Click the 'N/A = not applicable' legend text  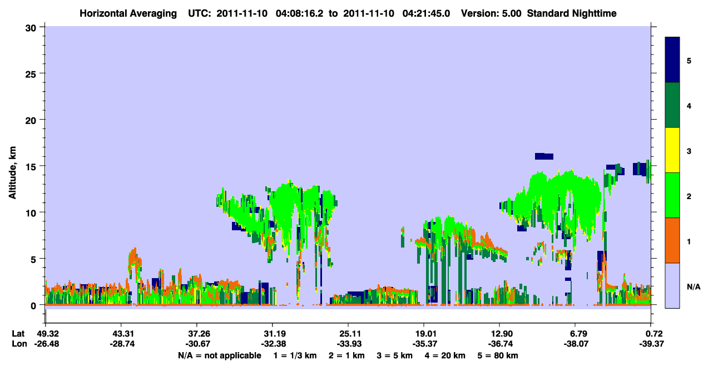coord(220,355)
